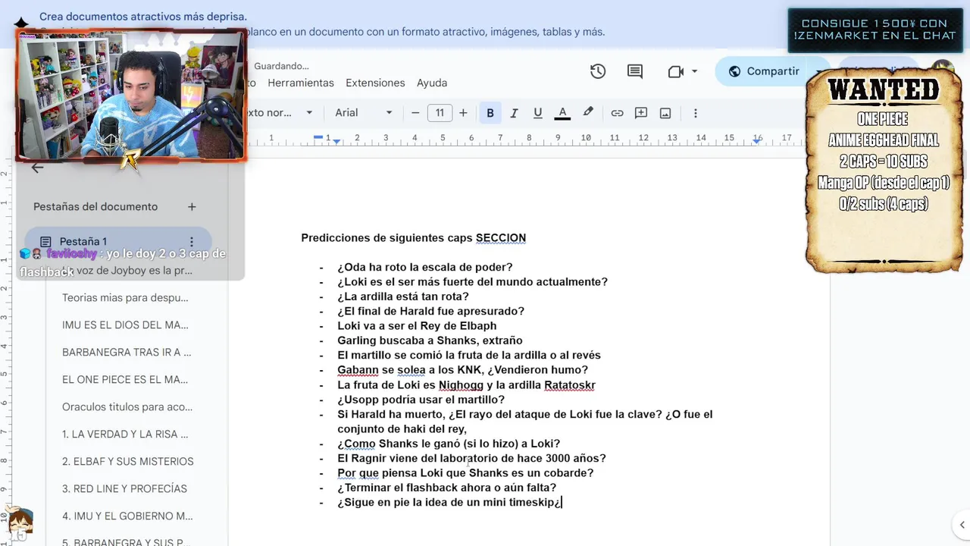Click the line Garling buscaba a Shanks, extraño
970x546 pixels.
pos(430,340)
